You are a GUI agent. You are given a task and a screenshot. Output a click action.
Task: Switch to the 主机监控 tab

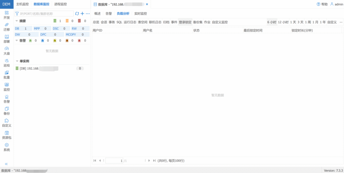coord(23,4)
